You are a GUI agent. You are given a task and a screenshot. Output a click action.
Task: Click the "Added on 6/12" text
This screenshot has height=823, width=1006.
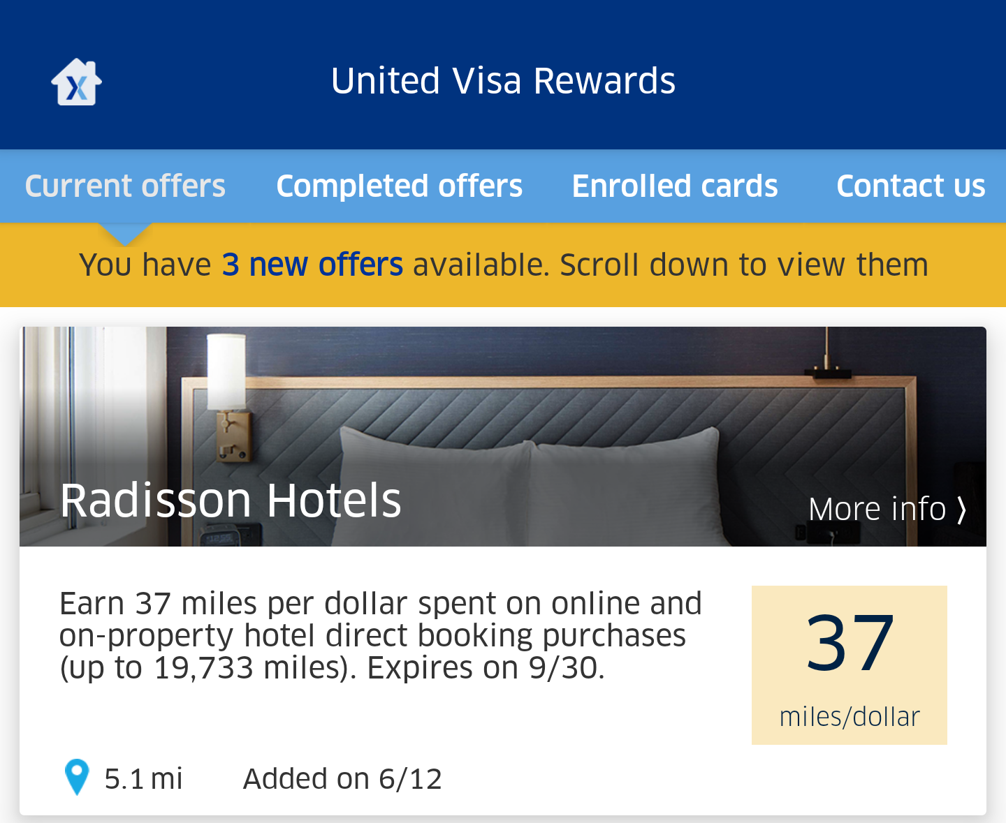342,778
